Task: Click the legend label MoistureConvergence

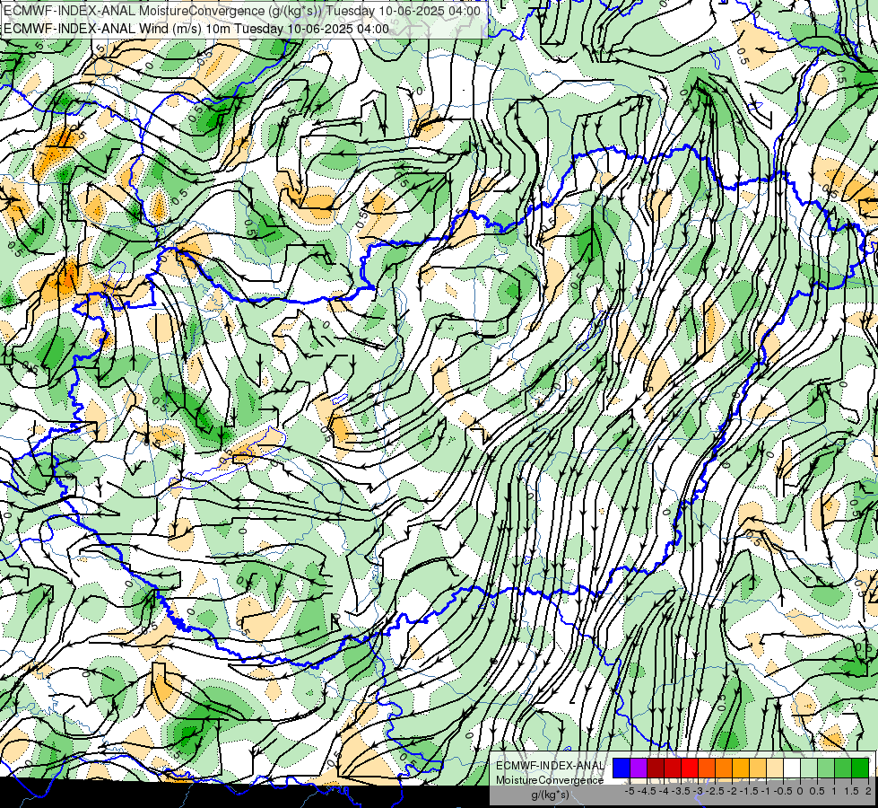Action: coord(550,780)
